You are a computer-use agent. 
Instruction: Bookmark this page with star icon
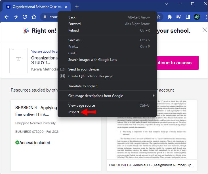coord(159,17)
